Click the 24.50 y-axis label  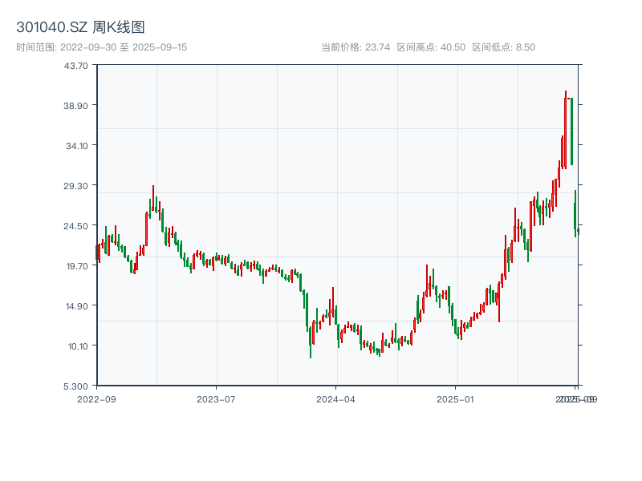coord(75,226)
